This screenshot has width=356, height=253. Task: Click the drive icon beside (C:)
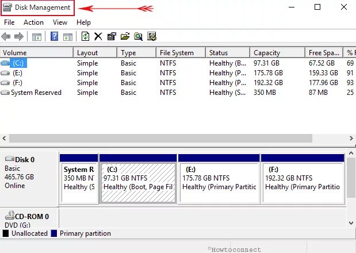5,63
